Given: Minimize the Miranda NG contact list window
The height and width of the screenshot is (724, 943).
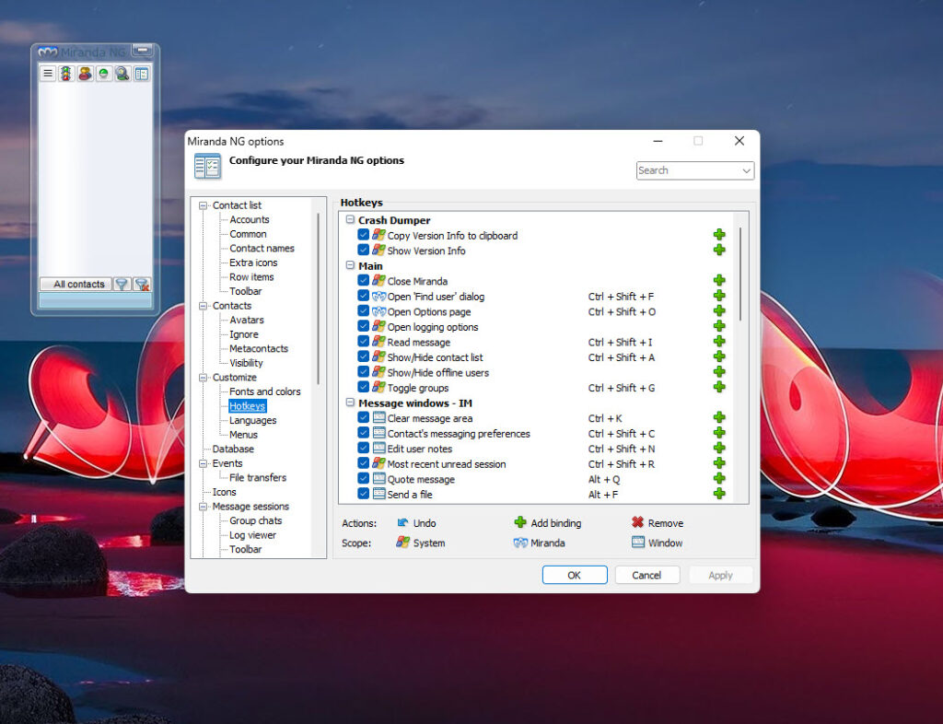Looking at the screenshot, I should click(142, 51).
